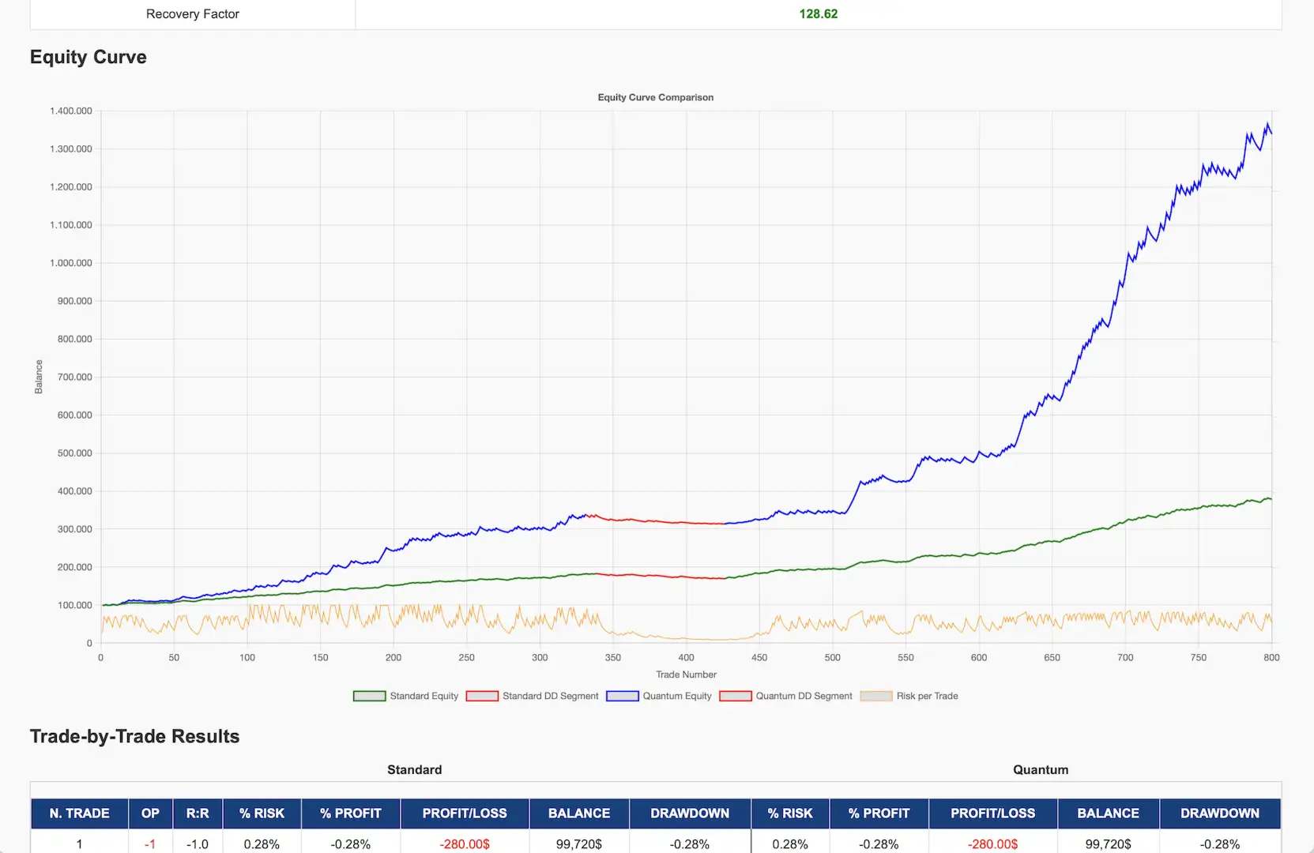Click the Equity Curve Comparison chart title
Viewport: 1314px width, 853px height.
pos(655,97)
